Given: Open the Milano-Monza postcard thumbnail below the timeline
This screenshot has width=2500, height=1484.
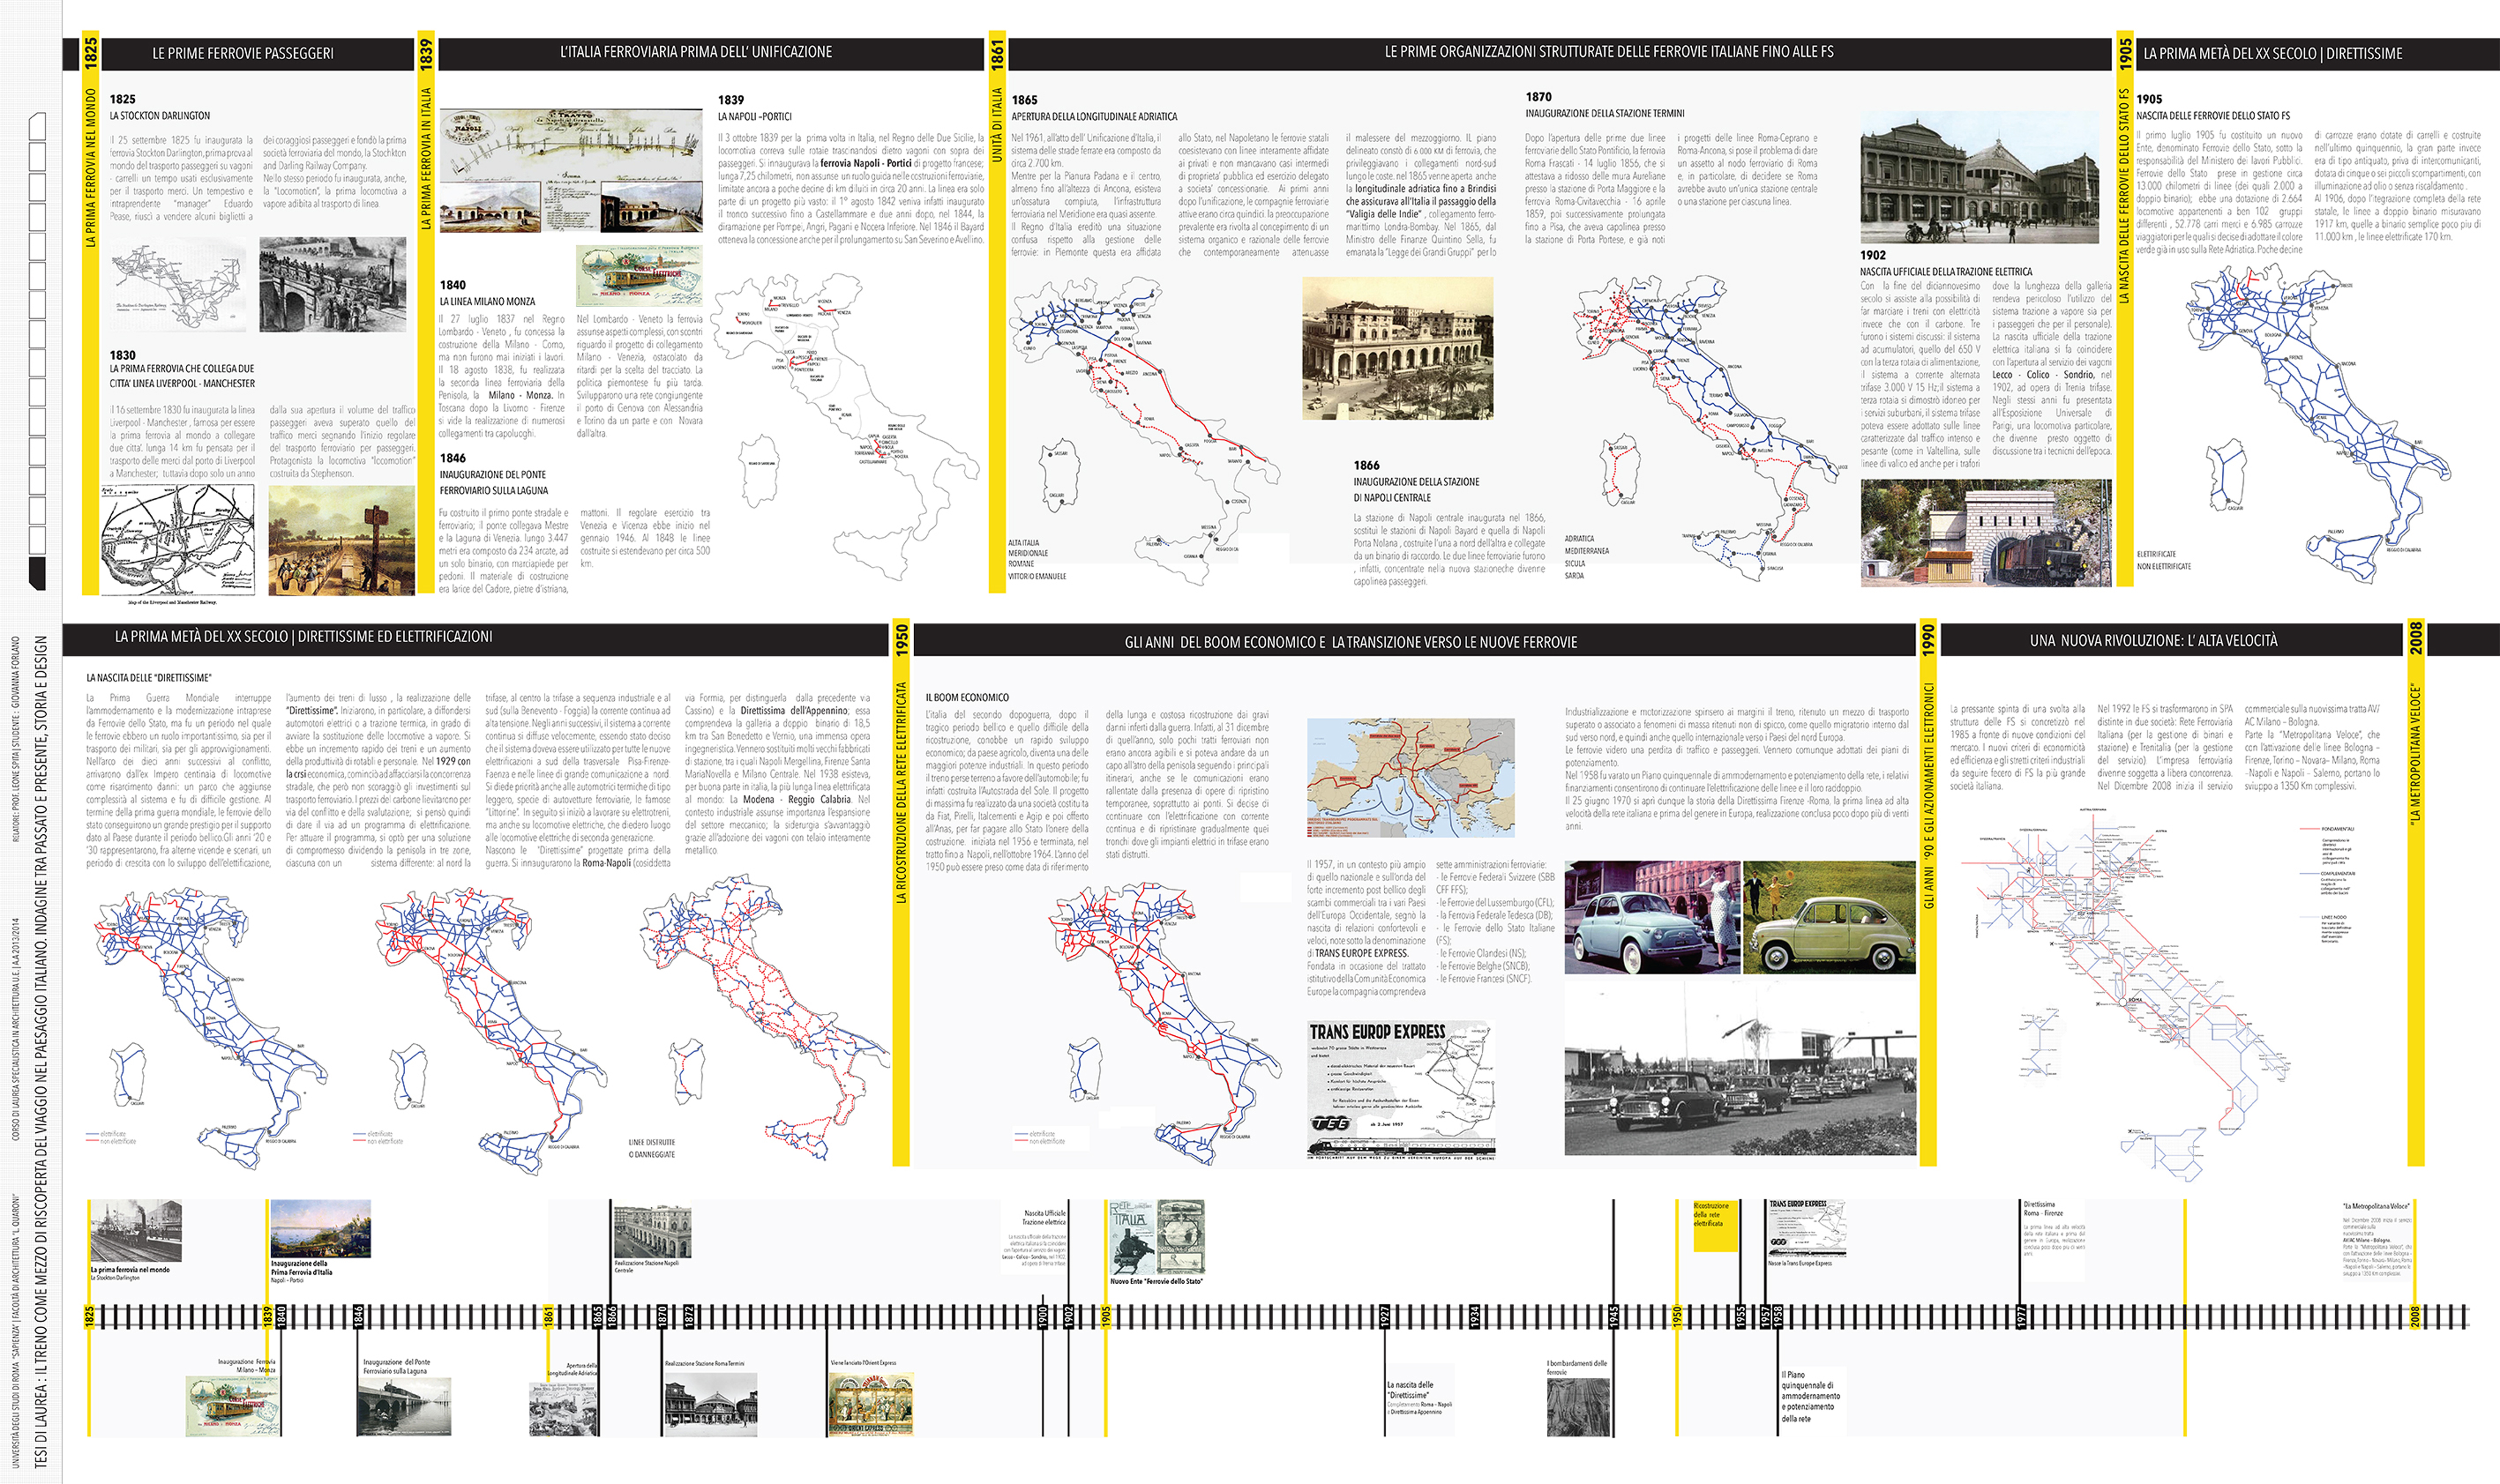Looking at the screenshot, I should tap(231, 1406).
